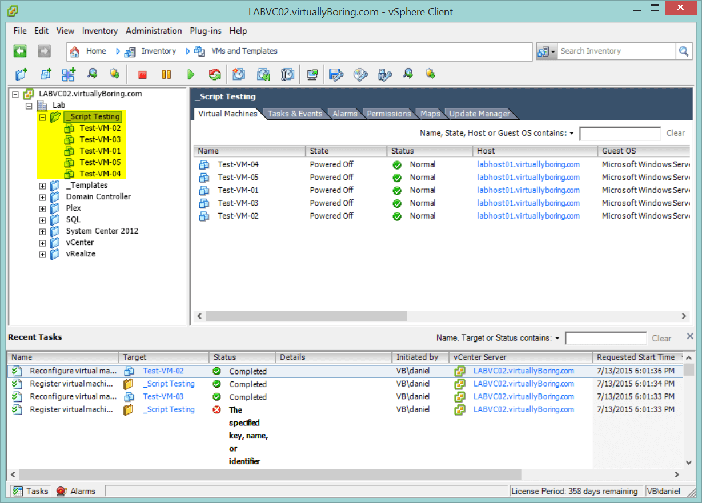Click the Revert to Snapshot toolbar icon
Screen dimensions: 702x503
click(263, 74)
